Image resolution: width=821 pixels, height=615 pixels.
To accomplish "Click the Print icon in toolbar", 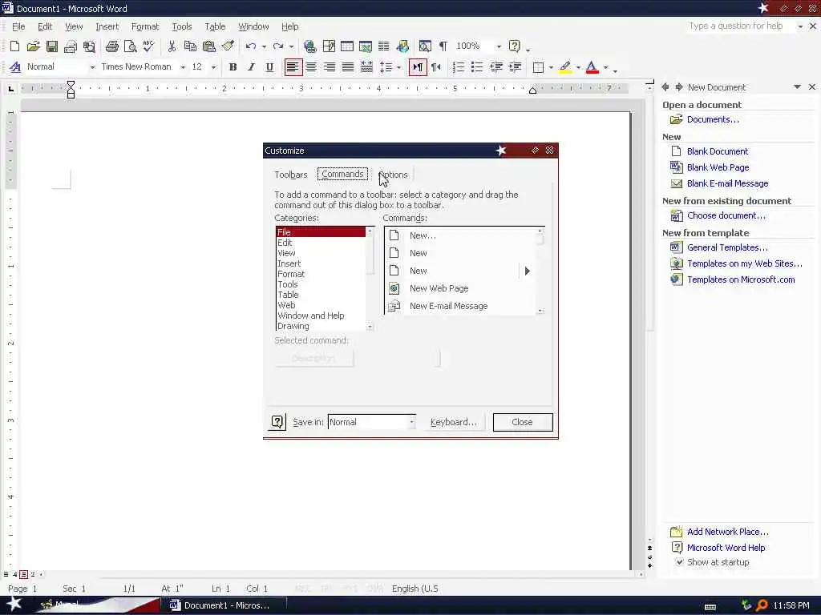I will [x=111, y=46].
